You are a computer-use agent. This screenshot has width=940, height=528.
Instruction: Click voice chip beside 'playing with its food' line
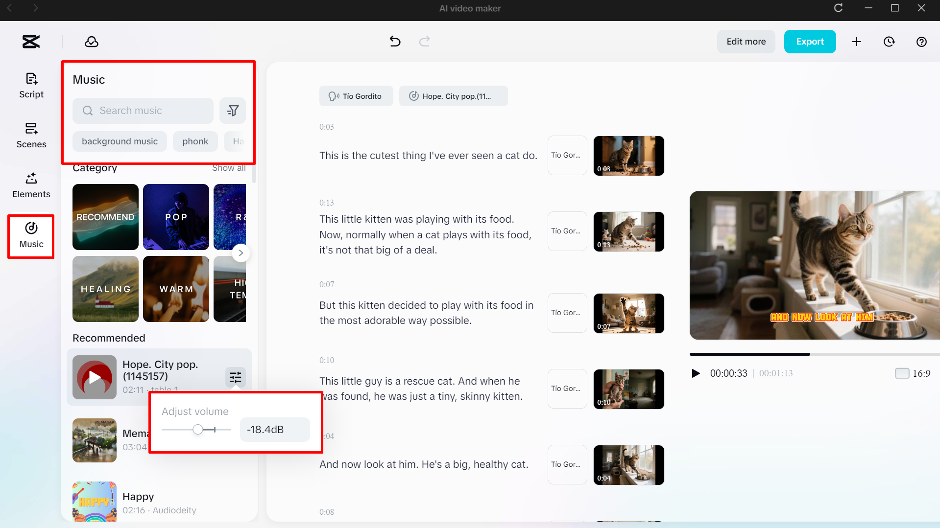pyautogui.click(x=567, y=231)
